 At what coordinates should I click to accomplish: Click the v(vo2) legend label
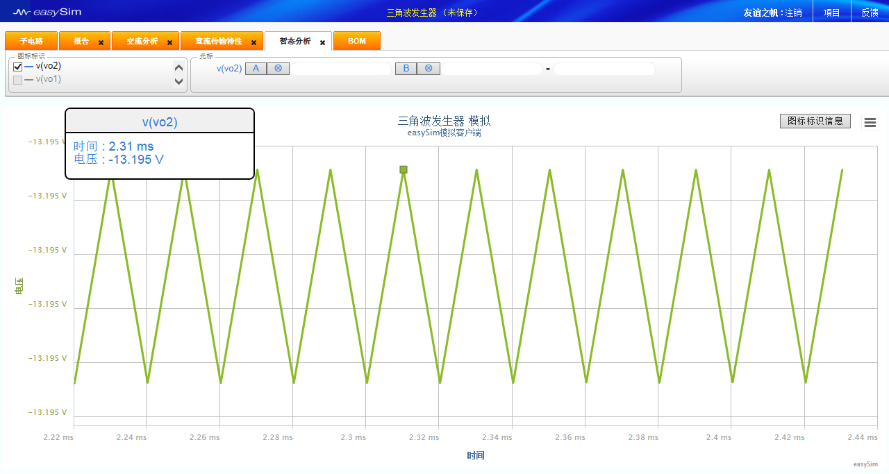pos(49,66)
